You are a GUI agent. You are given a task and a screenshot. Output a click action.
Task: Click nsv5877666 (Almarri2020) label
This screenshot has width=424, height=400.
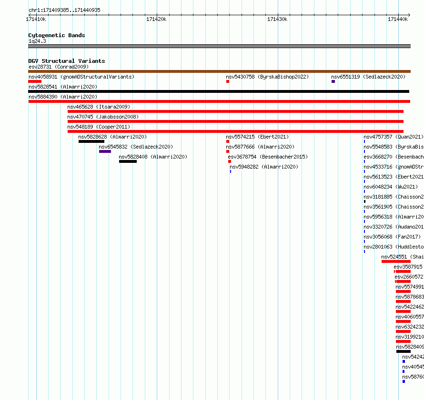(x=260, y=147)
